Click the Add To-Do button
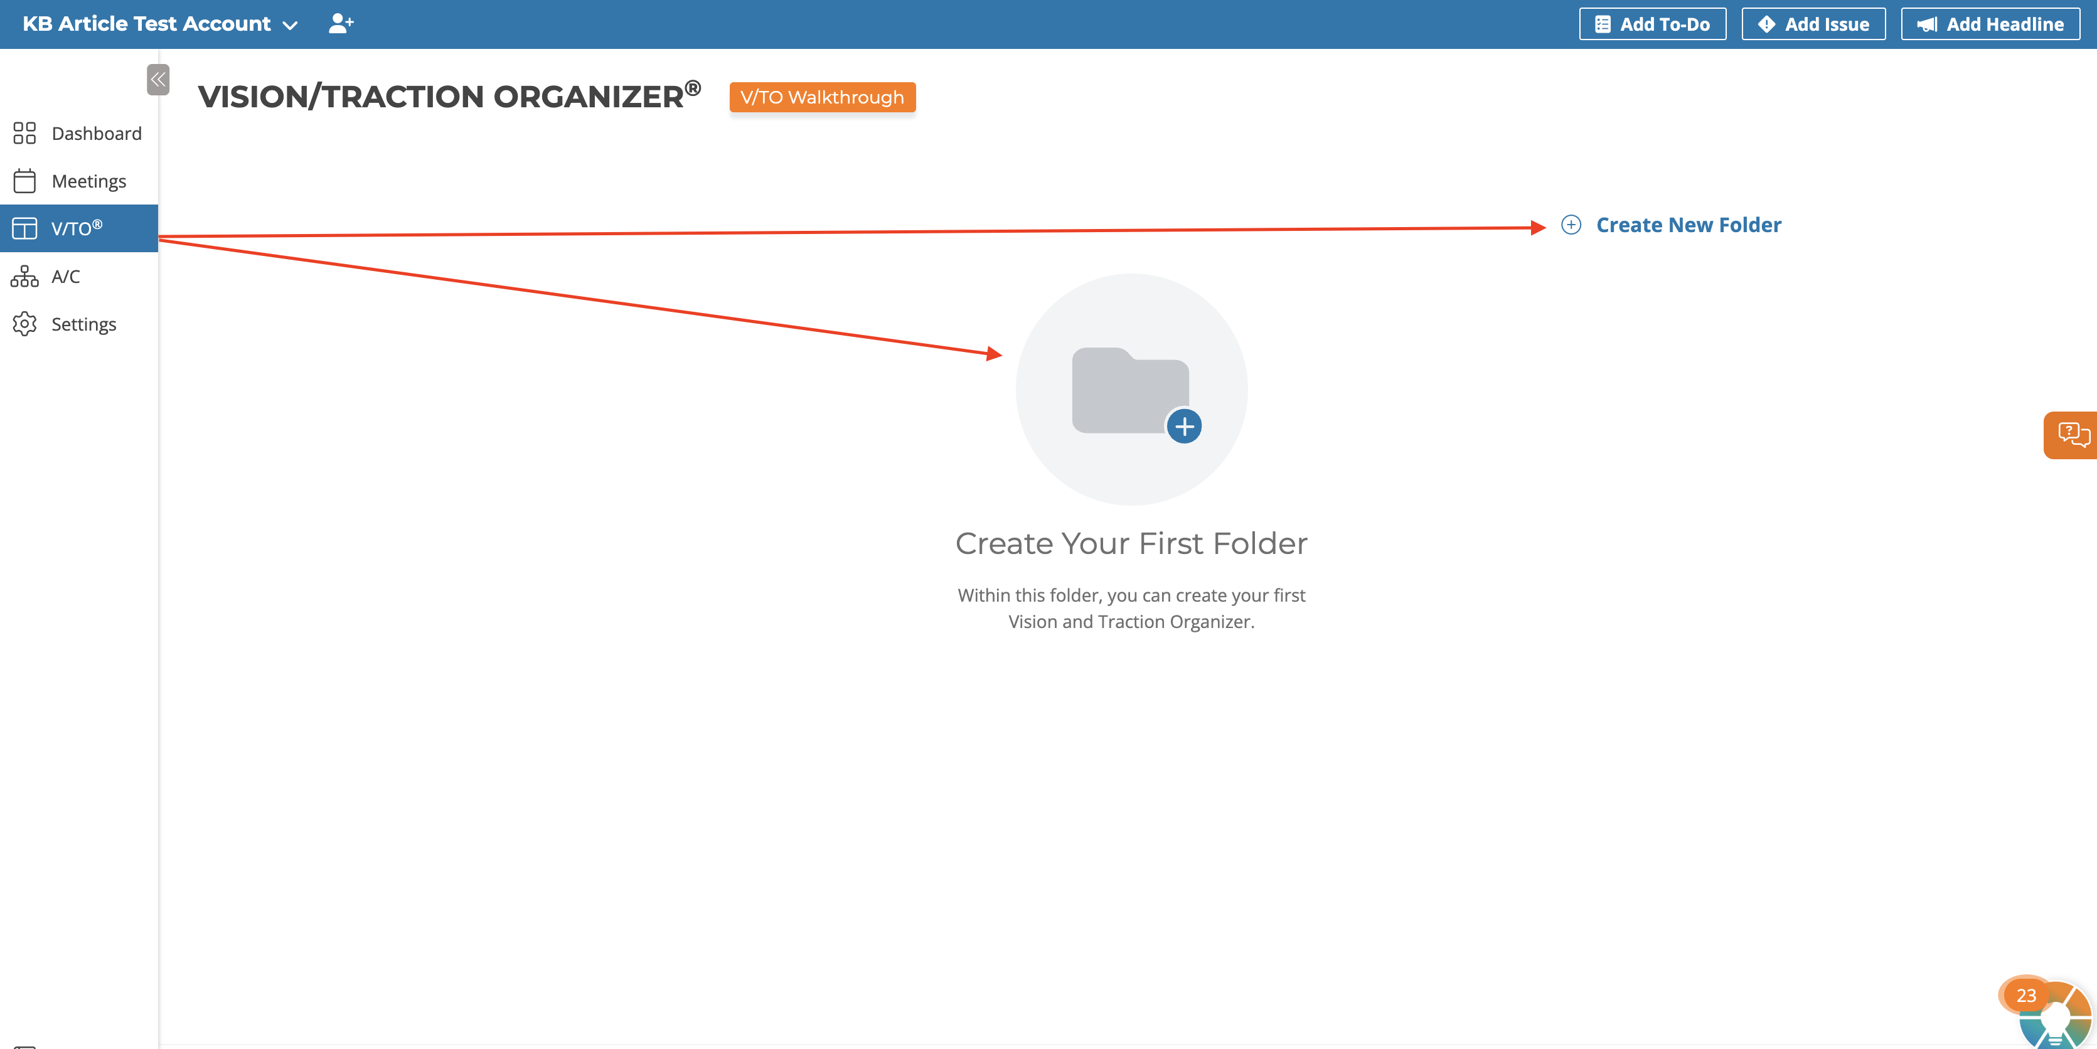Image resolution: width=2097 pixels, height=1049 pixels. click(x=1653, y=24)
